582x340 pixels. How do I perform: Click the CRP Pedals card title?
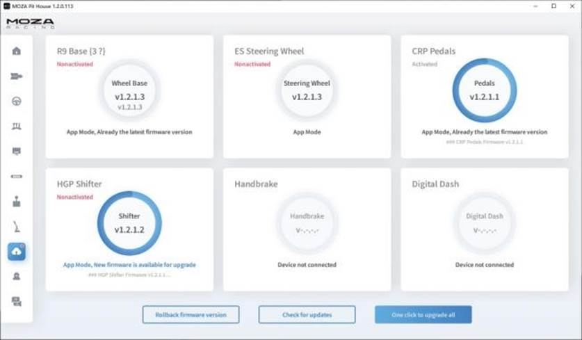coord(433,51)
